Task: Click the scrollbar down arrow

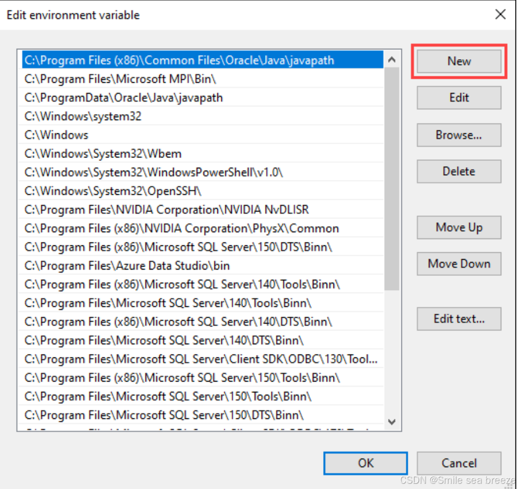Action: click(392, 422)
